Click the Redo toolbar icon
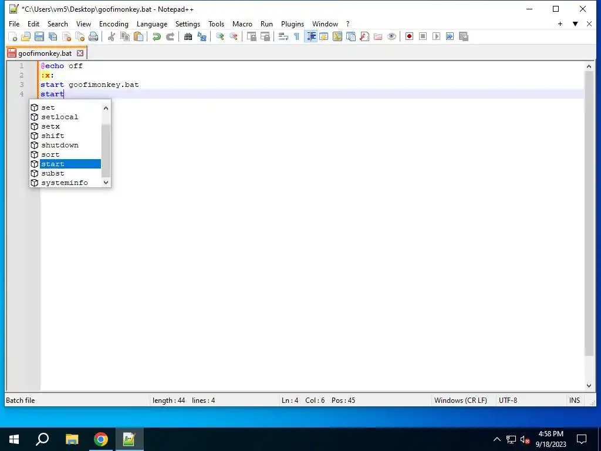Viewport: 601px width, 451px height. [170, 36]
